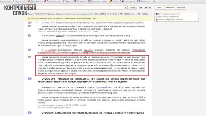The height and width of the screenshot is (116, 206).
Task: Expand the Еще toolbar menu
Action: 155,1
